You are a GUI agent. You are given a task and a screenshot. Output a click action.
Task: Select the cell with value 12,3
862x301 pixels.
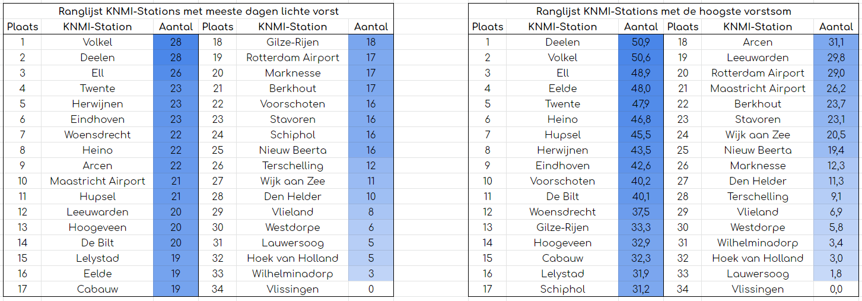tap(836, 166)
